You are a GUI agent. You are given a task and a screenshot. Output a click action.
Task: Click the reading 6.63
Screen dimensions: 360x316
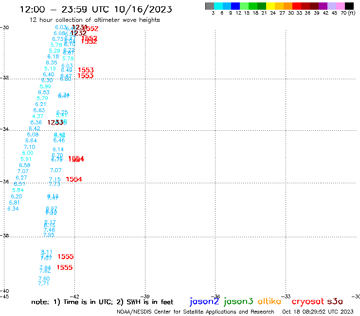click(39, 110)
